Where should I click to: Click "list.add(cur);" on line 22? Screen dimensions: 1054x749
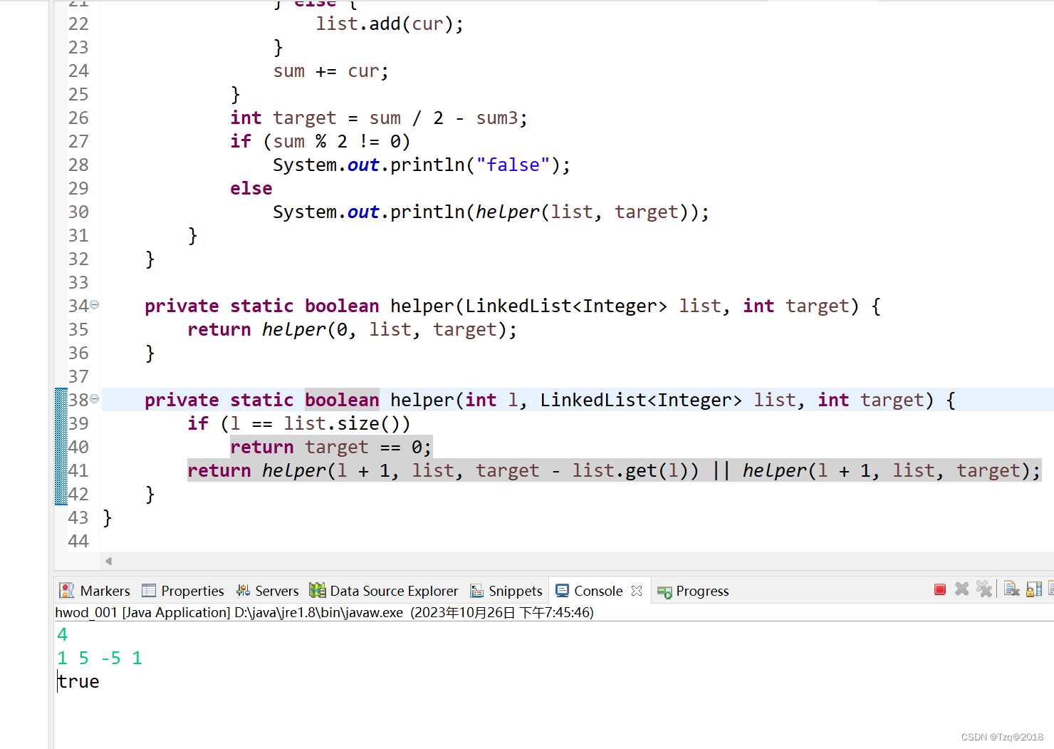390,24
